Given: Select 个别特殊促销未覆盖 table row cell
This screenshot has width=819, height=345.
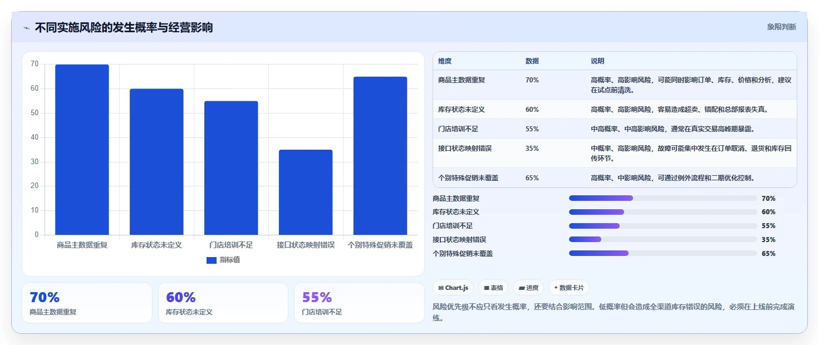Looking at the screenshot, I should [x=468, y=178].
